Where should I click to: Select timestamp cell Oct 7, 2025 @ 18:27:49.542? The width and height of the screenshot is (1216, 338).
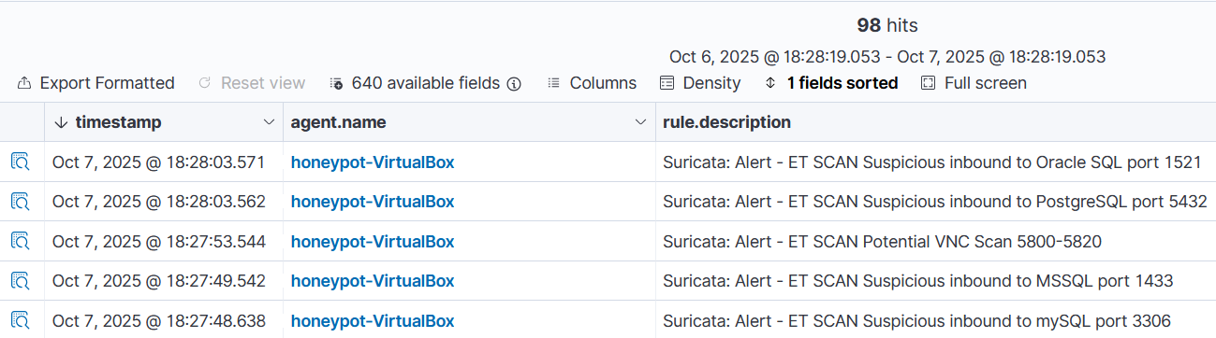click(x=159, y=281)
